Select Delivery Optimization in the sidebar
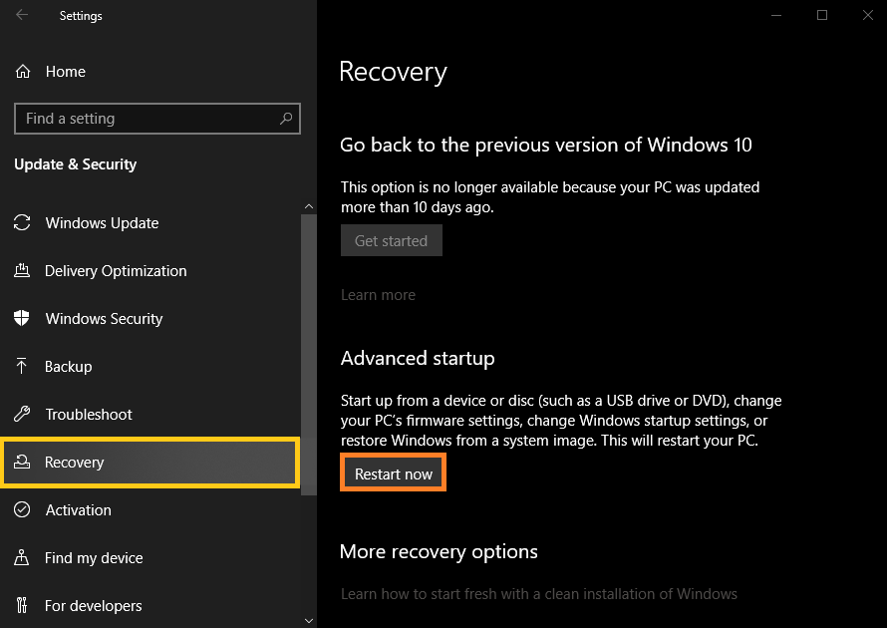This screenshot has width=887, height=628. (116, 271)
